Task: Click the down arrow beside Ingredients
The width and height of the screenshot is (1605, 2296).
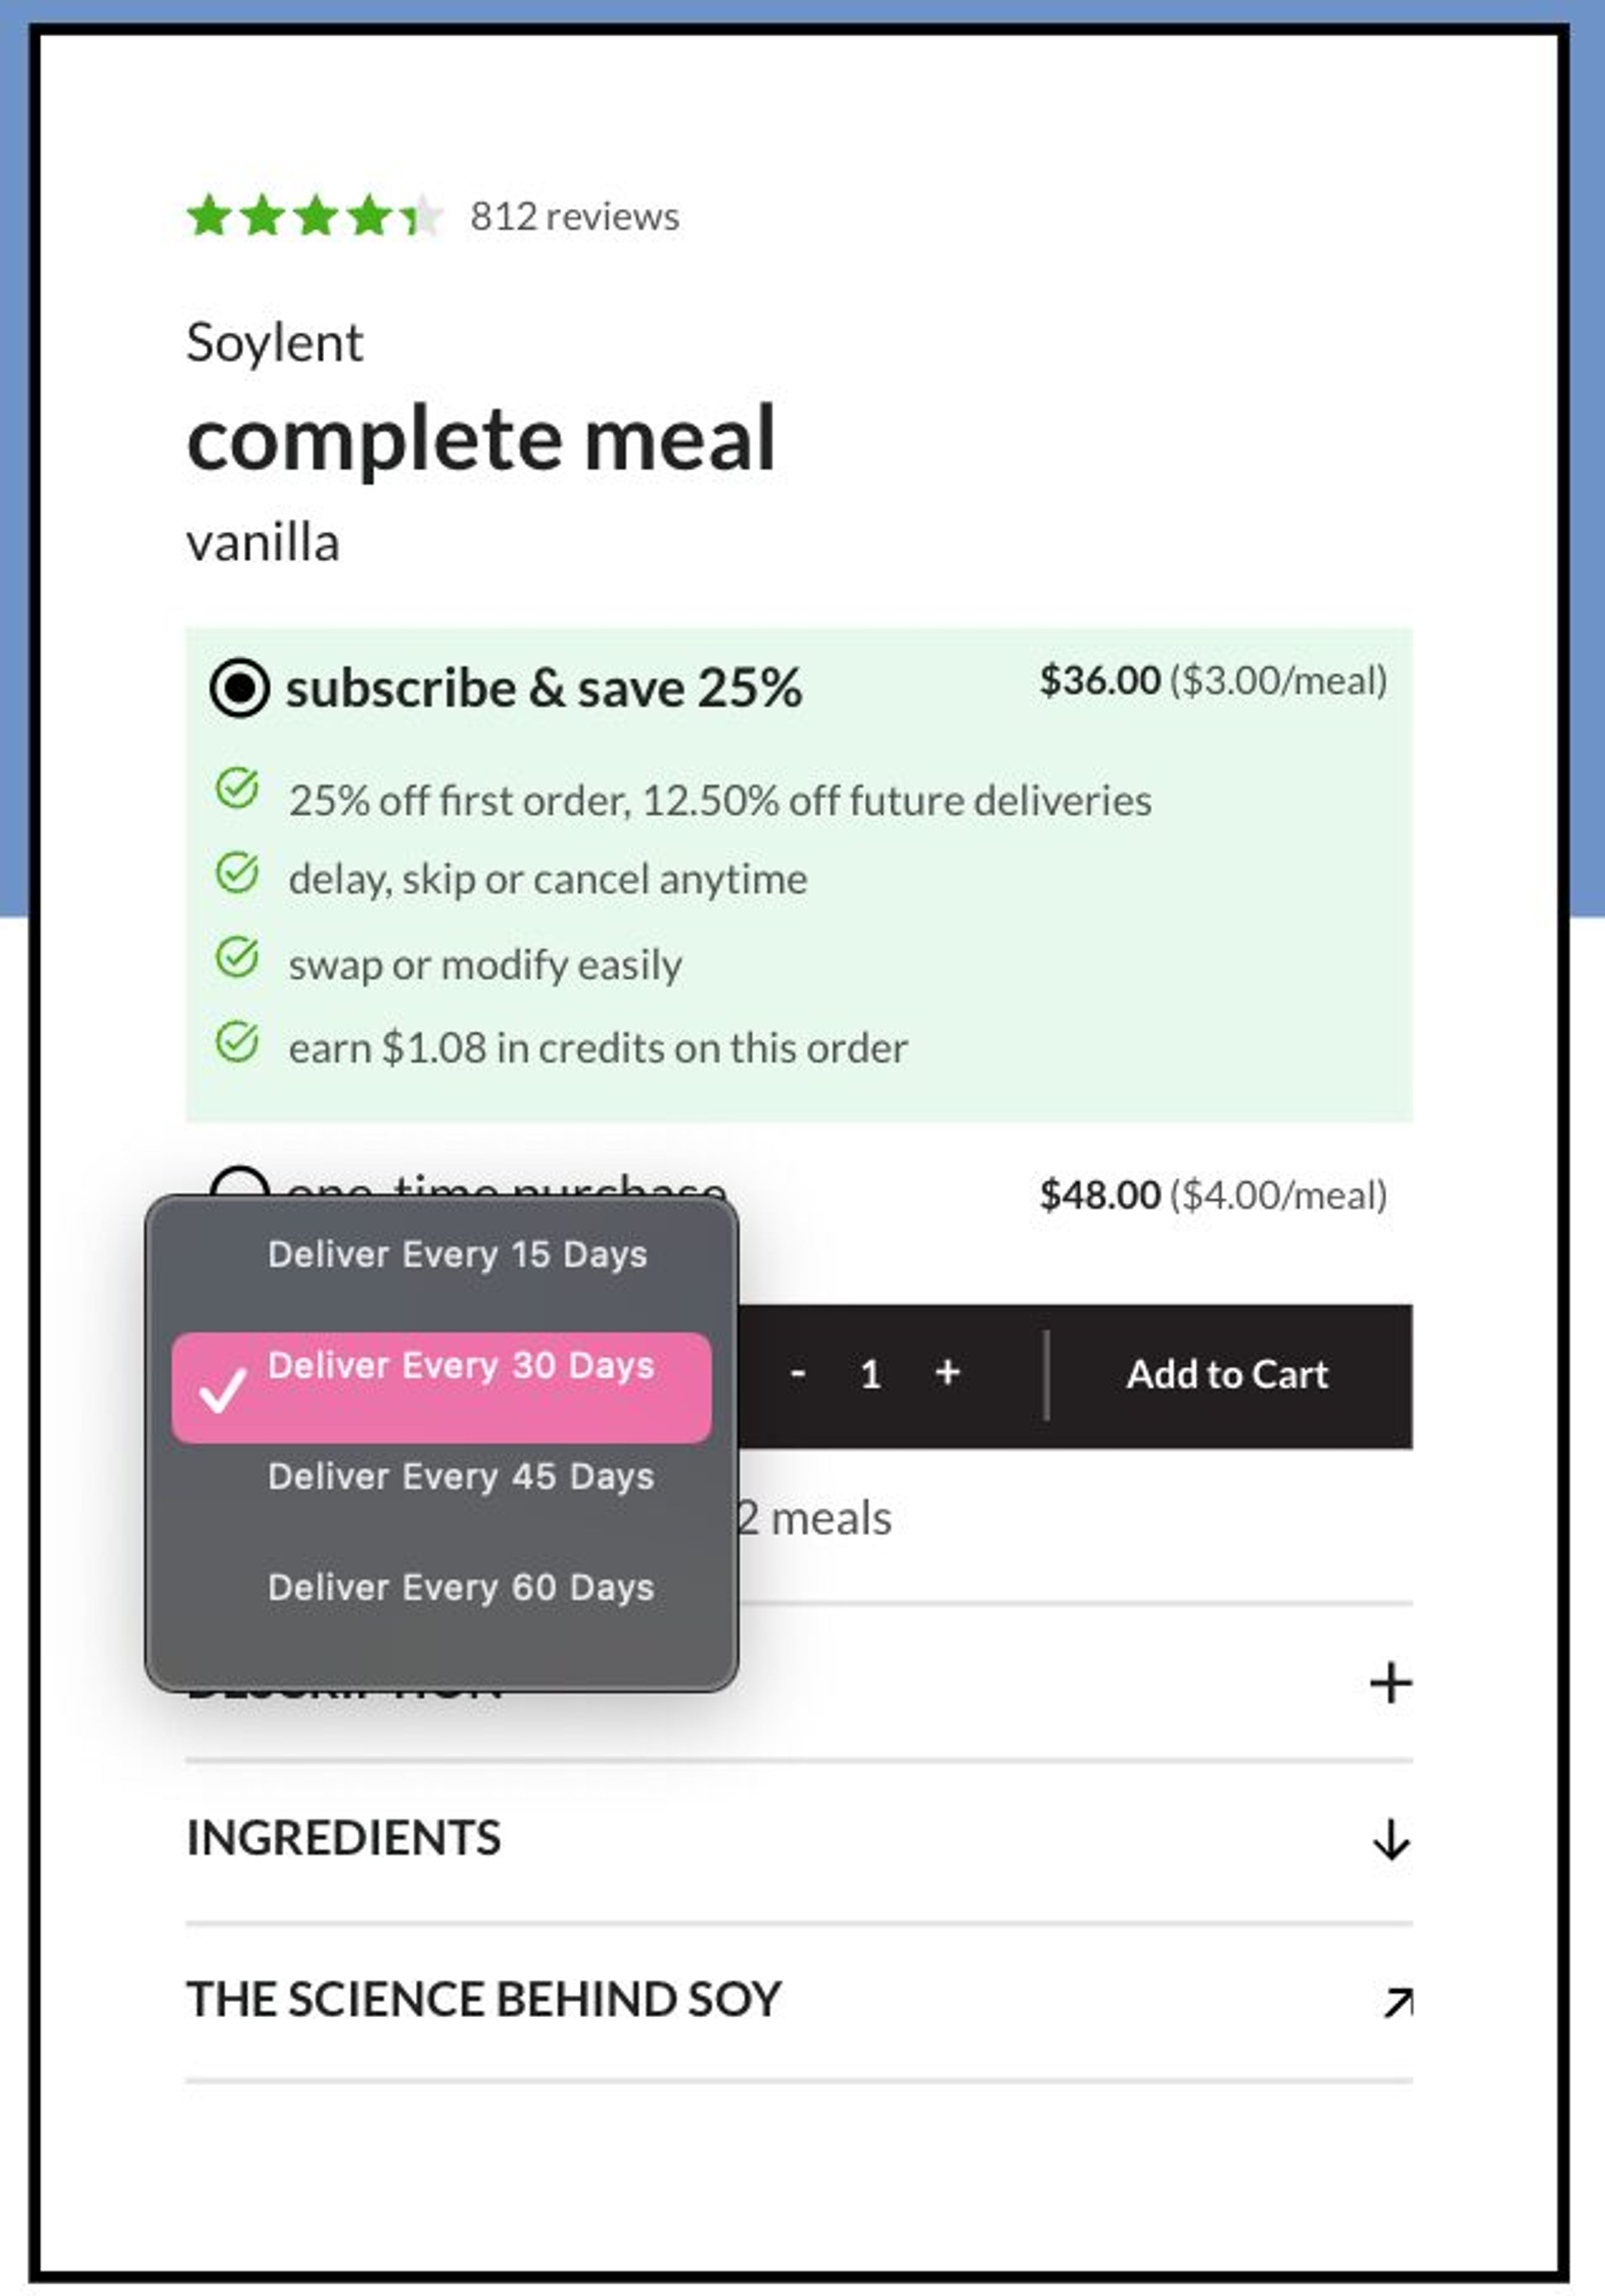Action: pyautogui.click(x=1392, y=1838)
